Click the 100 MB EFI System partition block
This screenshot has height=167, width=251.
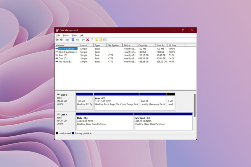(84, 101)
